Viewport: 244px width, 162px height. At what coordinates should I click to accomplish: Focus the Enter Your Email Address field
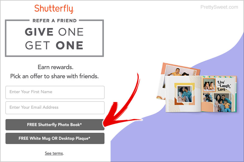point(55,108)
